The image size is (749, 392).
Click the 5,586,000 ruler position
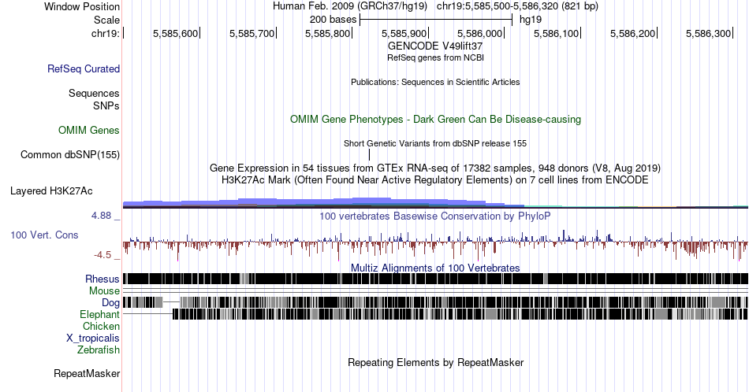pos(480,33)
